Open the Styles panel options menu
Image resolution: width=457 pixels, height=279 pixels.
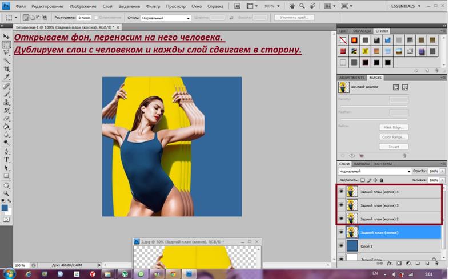[443, 31]
